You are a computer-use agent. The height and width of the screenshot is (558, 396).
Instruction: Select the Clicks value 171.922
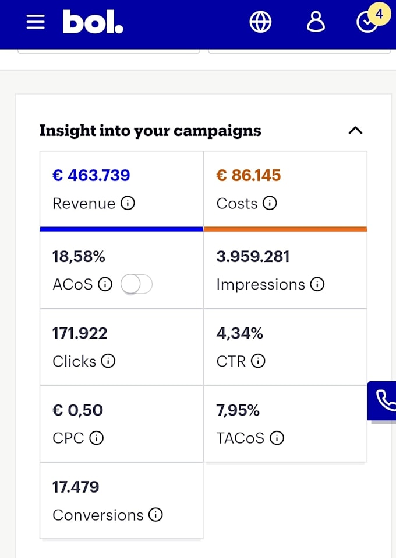point(80,333)
